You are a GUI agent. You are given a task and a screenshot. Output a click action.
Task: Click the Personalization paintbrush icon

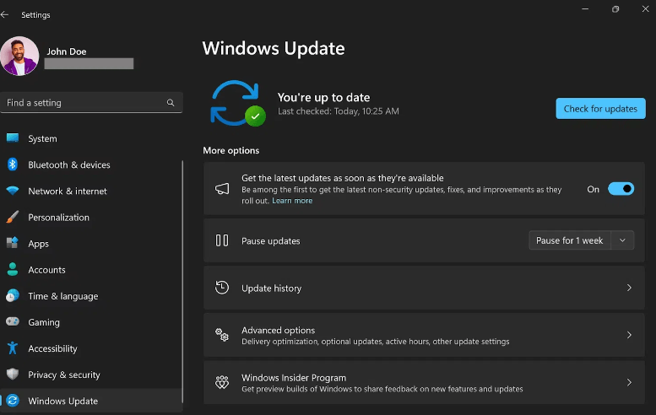point(13,217)
